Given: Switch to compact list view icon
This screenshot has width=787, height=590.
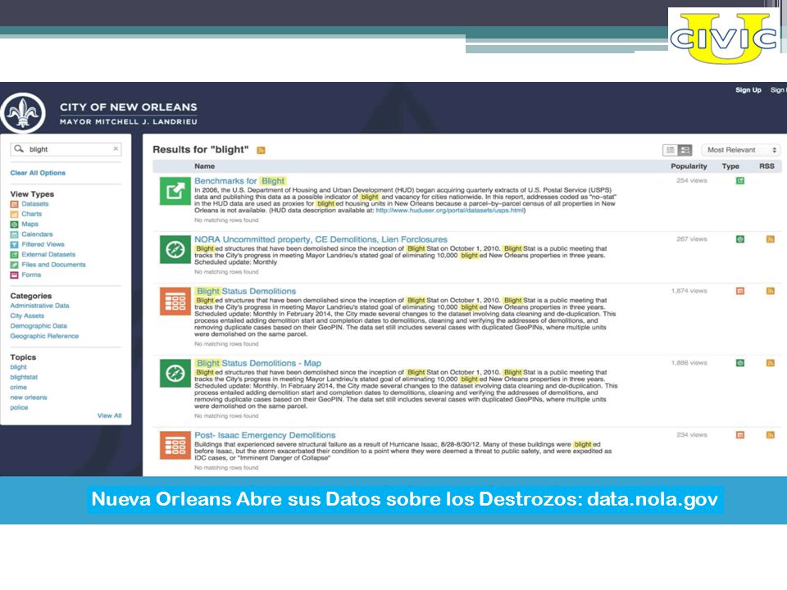Looking at the screenshot, I should (x=670, y=150).
